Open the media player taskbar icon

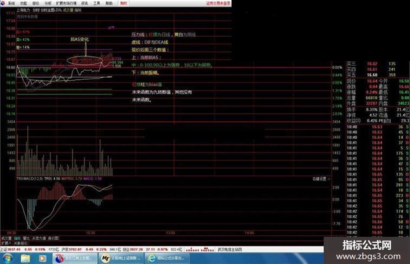point(43,258)
